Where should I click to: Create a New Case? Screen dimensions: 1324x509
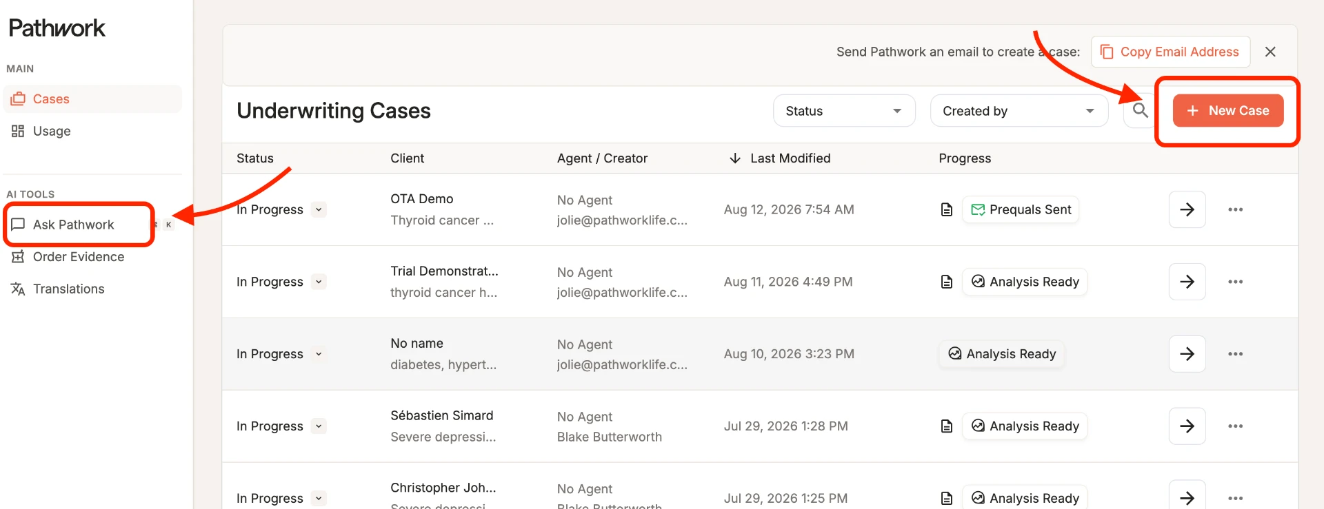point(1228,110)
